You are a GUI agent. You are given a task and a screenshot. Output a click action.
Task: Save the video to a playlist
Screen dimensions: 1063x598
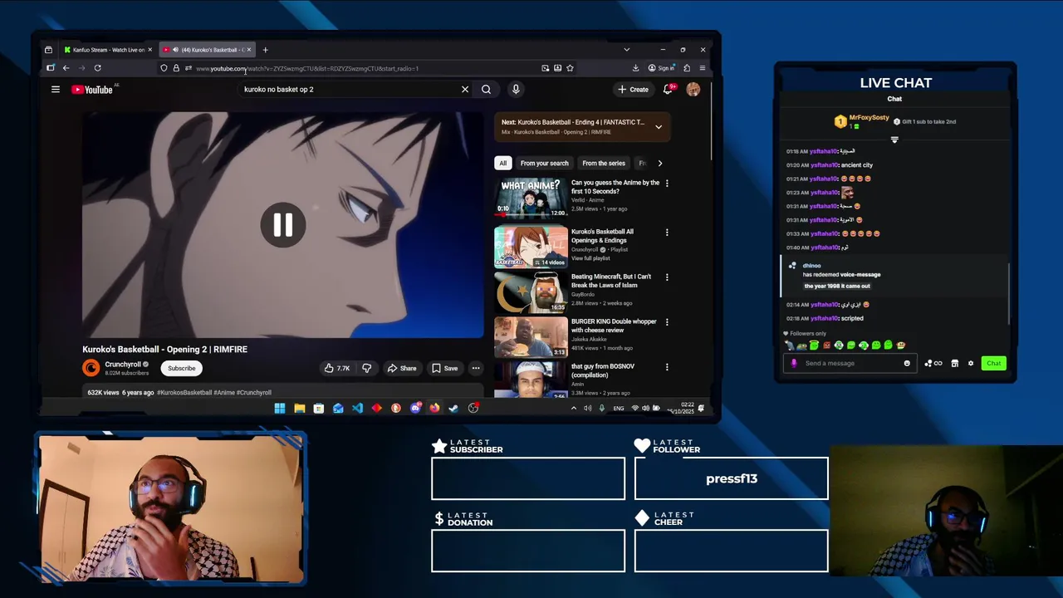pos(445,368)
